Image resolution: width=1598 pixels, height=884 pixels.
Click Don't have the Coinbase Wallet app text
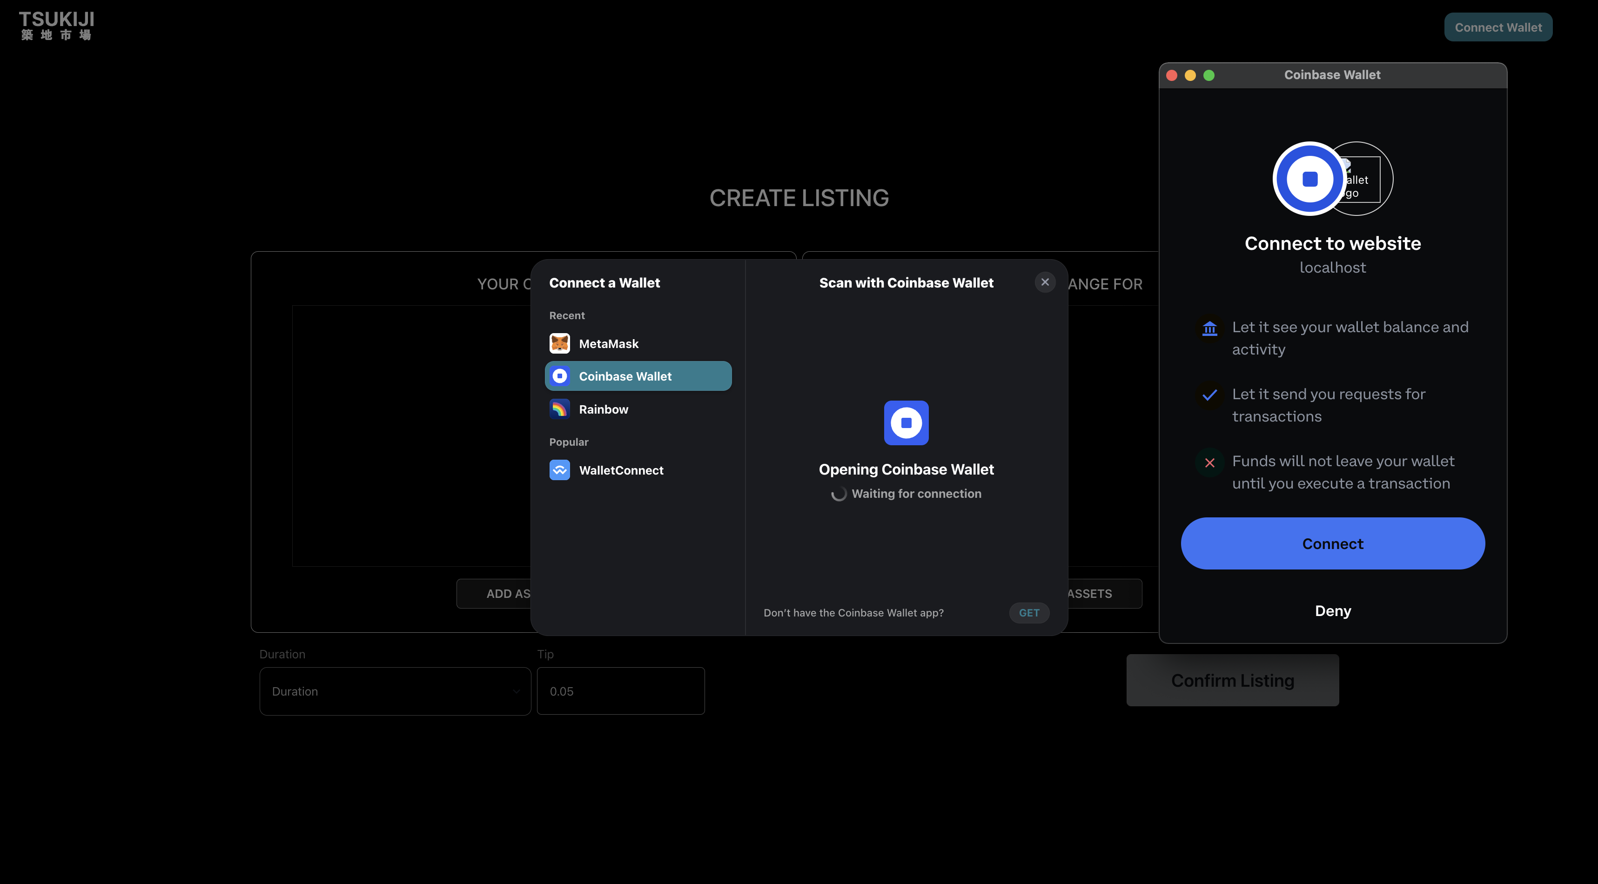point(853,613)
